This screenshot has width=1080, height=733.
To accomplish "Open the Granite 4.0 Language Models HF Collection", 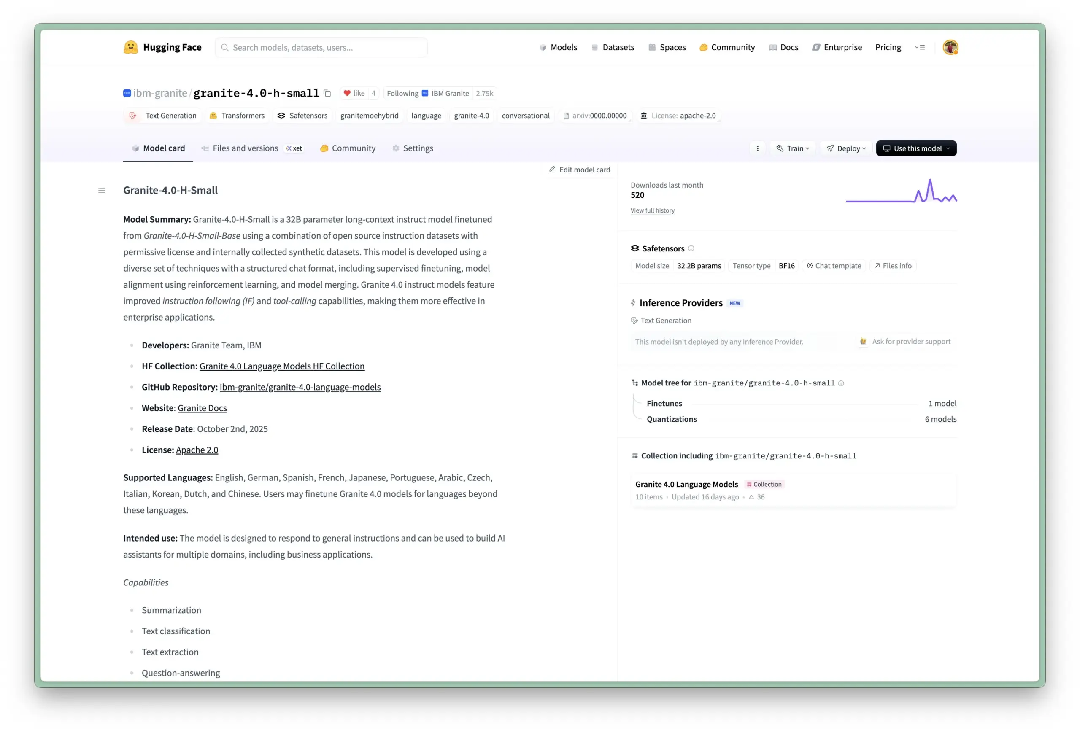I will coord(282,366).
